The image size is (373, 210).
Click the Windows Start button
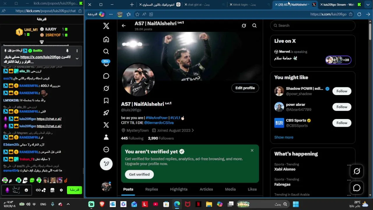coord(296,204)
